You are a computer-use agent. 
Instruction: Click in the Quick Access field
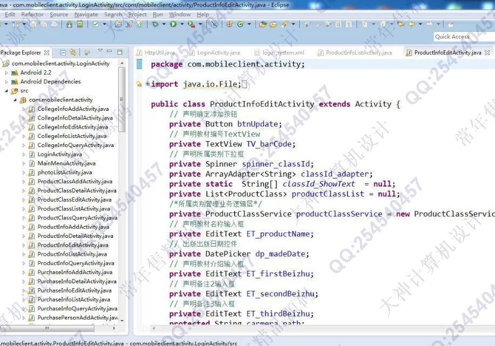point(463,37)
